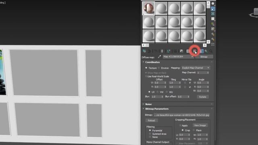Toggle the V Tile checkbox
Screen dimensions: 258x145
click(x=190, y=87)
